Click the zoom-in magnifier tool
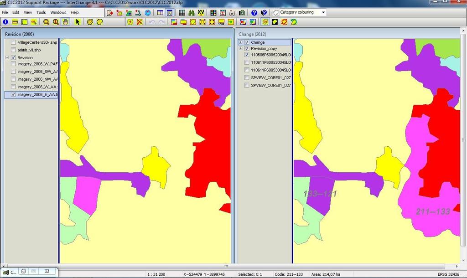467x278 pixels. tap(46, 22)
